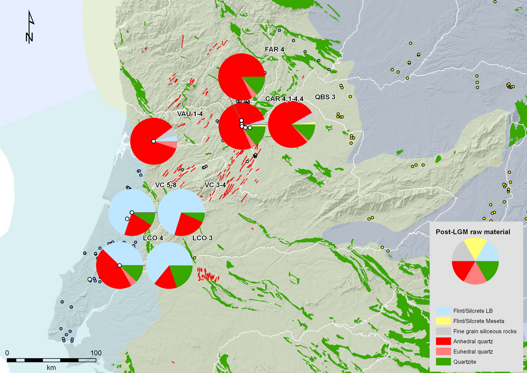
Task: Click the Quartzite legend text label
Action: (464, 362)
